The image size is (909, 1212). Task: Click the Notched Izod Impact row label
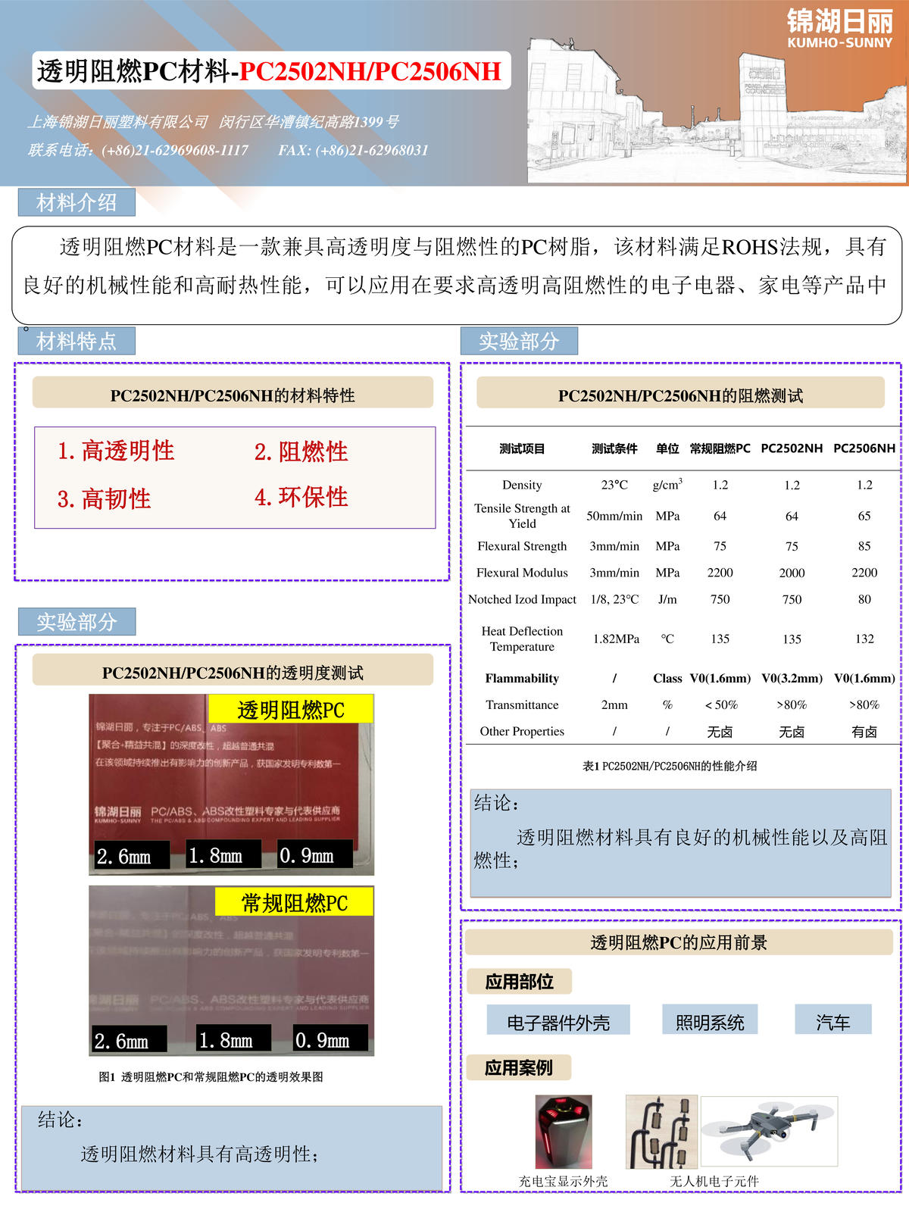pos(522,599)
